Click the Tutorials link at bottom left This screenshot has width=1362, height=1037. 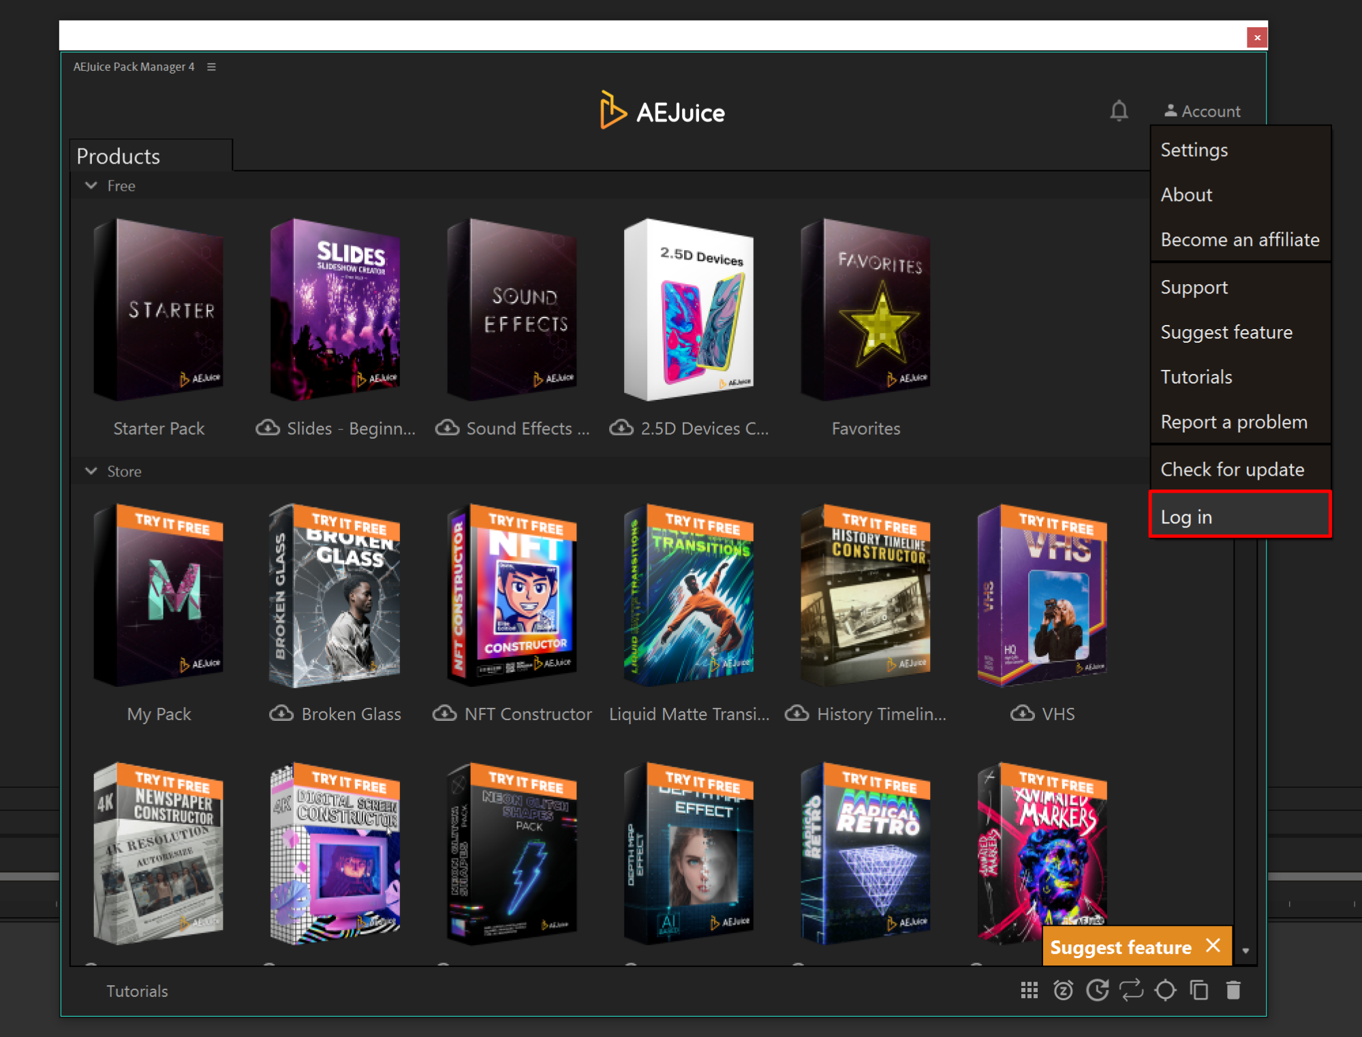(x=137, y=991)
